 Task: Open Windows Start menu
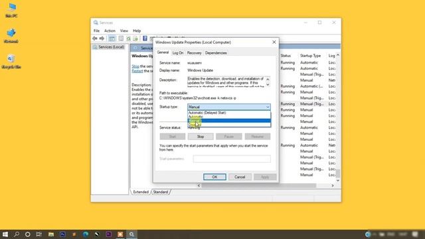(5, 234)
